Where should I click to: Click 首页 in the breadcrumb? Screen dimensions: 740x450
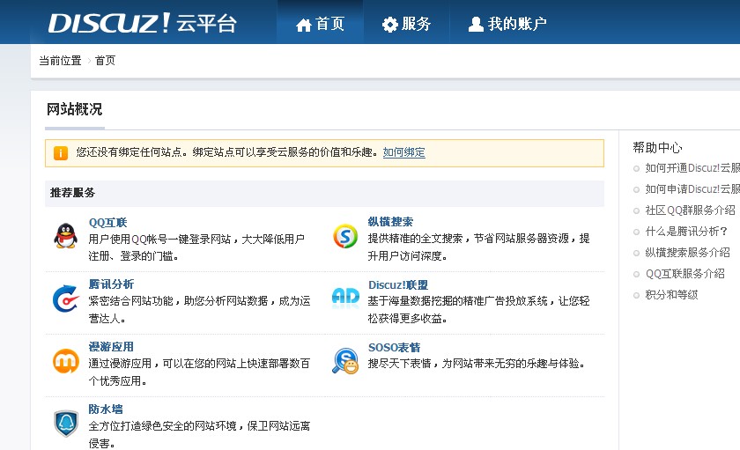(x=105, y=61)
